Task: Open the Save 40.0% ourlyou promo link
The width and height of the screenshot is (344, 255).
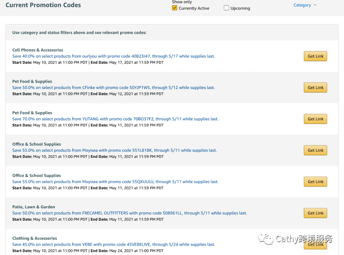Action: click(113, 56)
